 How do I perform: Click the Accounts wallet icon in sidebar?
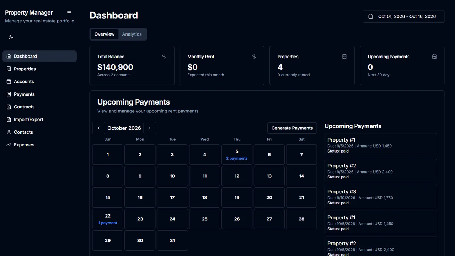tap(9, 81)
